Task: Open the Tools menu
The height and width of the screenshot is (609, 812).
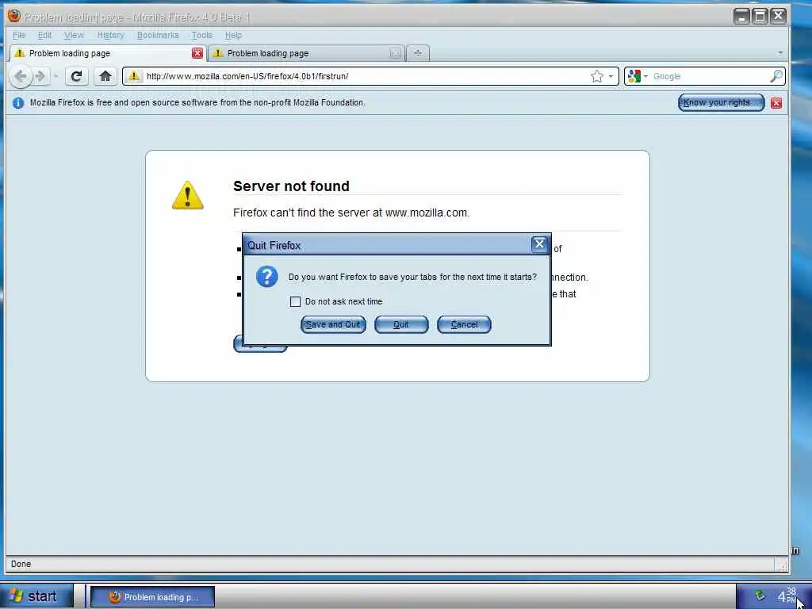Action: [x=202, y=35]
